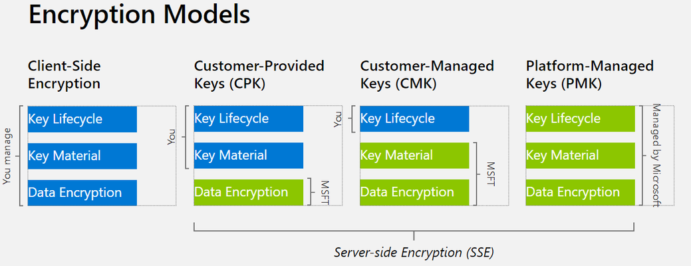Click the Customer-Provided Keys (CPK) heading
Screen dimensions: 691x266
pos(259,74)
